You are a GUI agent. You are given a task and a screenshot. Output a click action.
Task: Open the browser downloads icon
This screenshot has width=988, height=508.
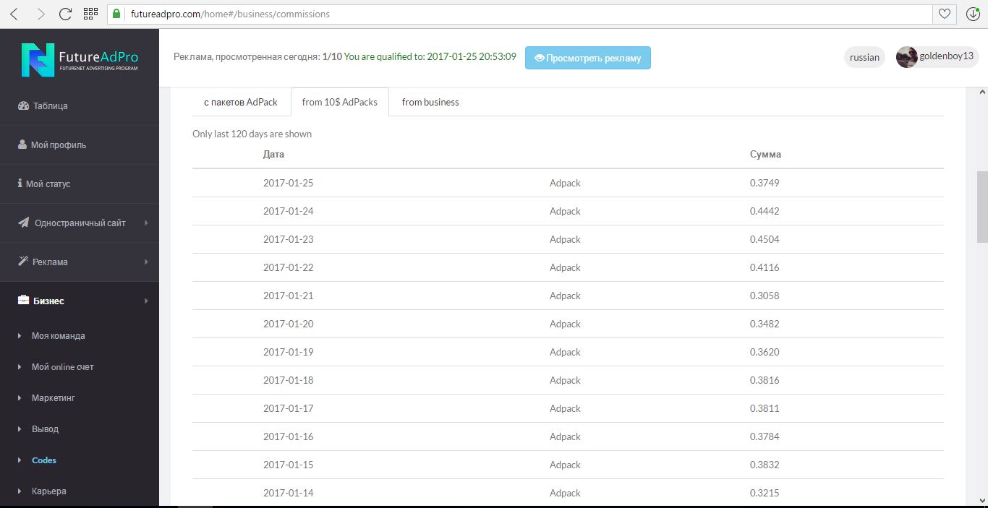point(973,14)
